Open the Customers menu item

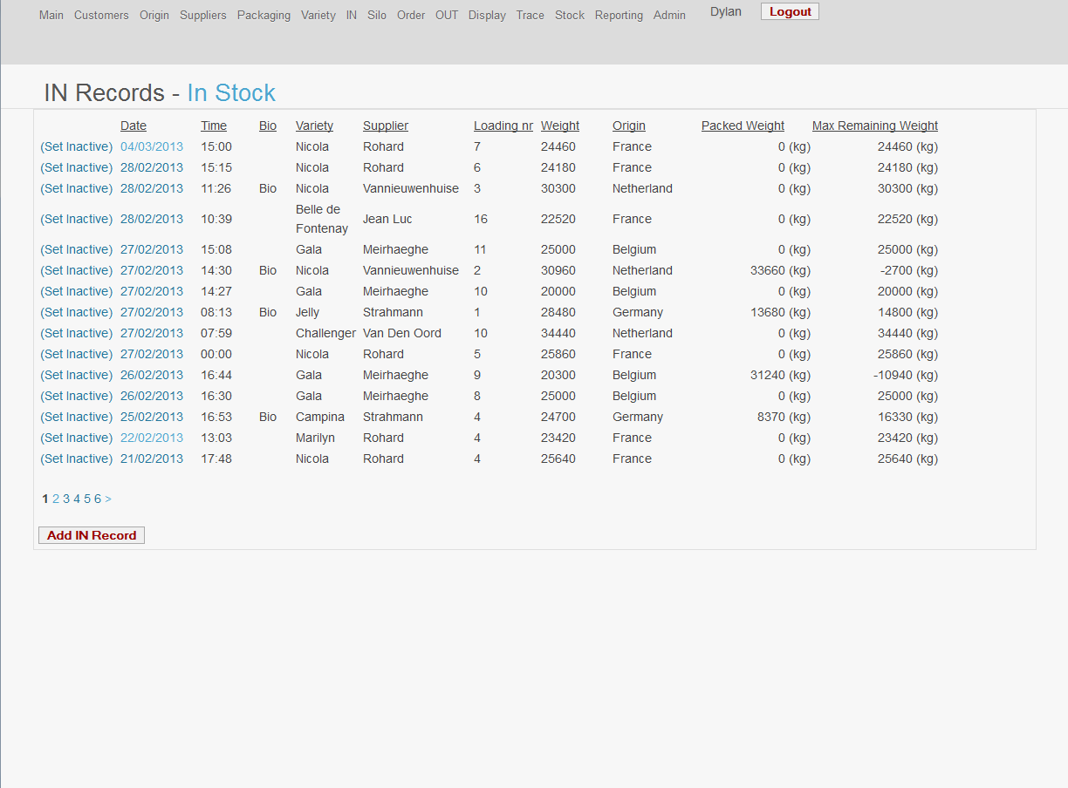(x=101, y=15)
